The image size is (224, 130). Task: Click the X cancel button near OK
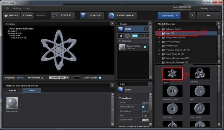pos(192,15)
